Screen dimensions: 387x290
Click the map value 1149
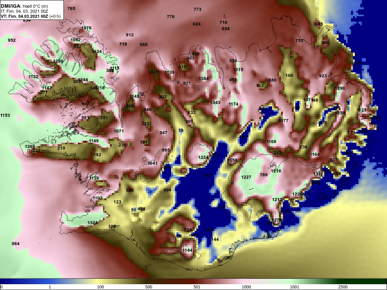click(94, 141)
